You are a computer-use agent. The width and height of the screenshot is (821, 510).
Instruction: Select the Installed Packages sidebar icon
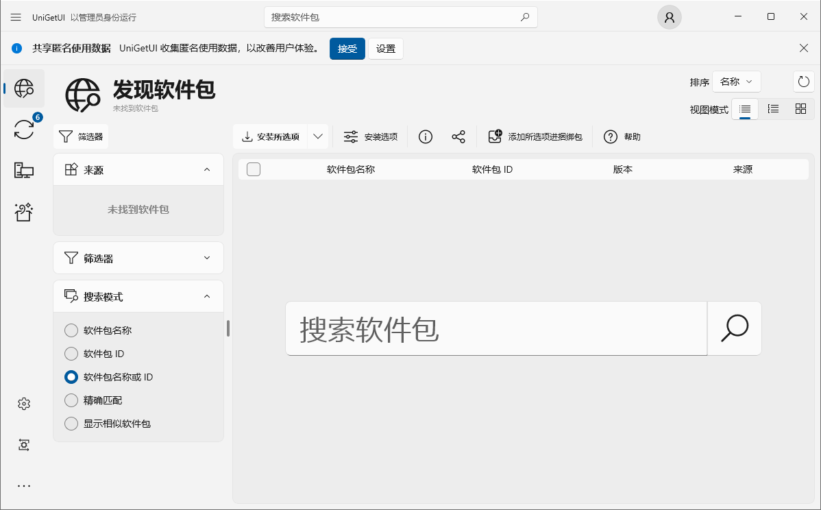[x=24, y=171]
